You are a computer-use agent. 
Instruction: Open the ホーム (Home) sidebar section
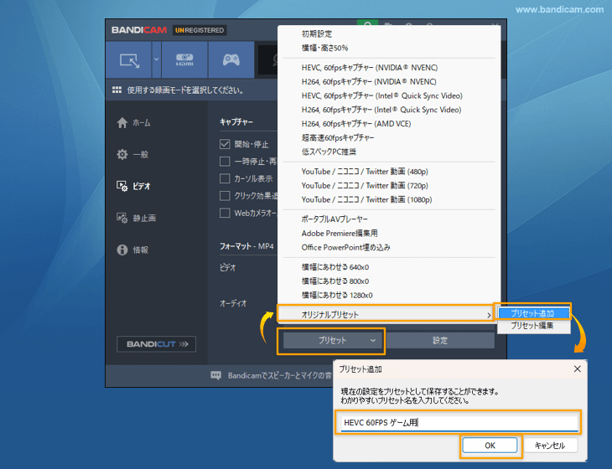tap(134, 122)
